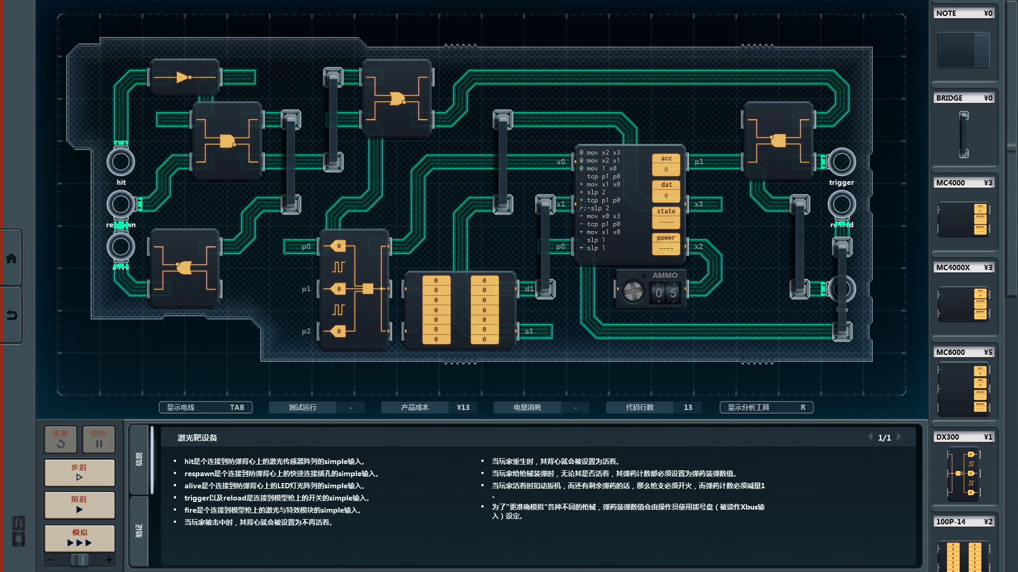
Task: Select the NOTE part thumbnail
Action: (x=963, y=50)
